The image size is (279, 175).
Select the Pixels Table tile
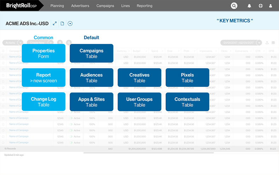tap(188, 78)
